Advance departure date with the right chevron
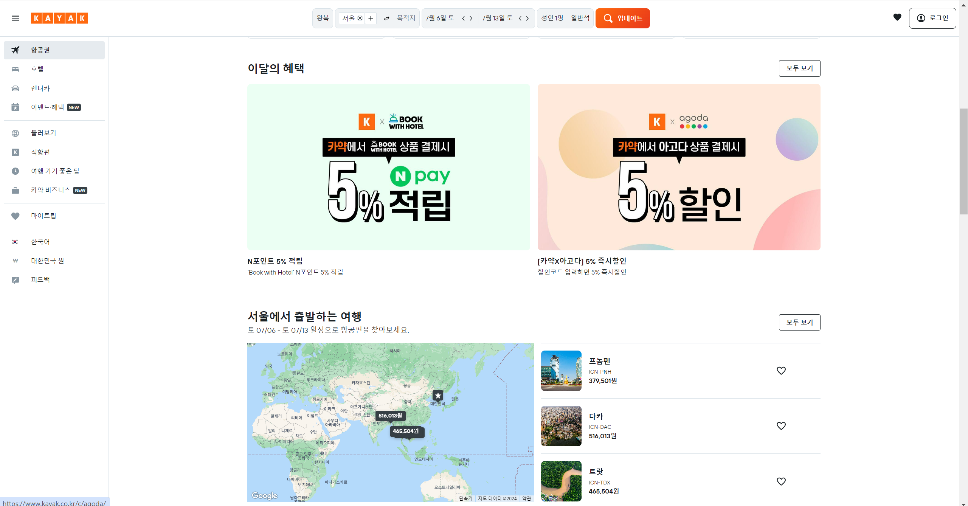The image size is (968, 506). [x=471, y=18]
